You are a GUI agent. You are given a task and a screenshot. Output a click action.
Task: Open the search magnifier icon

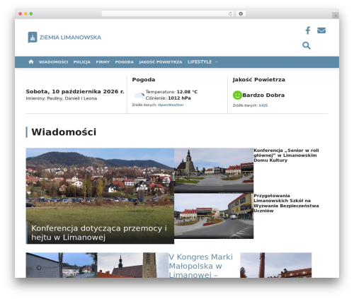pyautogui.click(x=307, y=45)
